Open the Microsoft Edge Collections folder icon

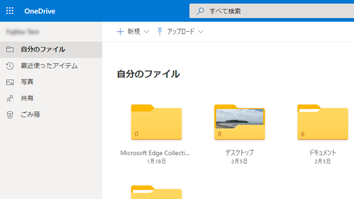(156, 122)
